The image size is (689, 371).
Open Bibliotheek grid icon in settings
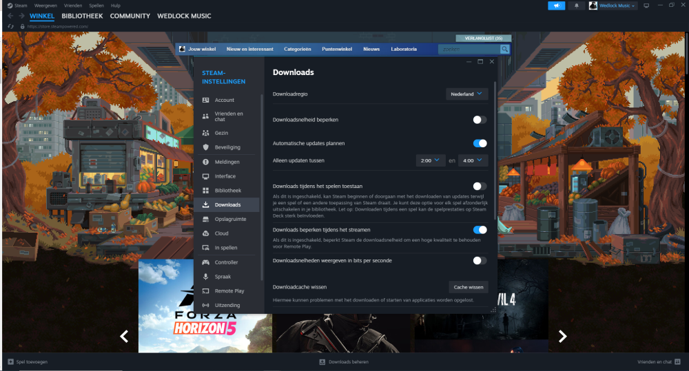coord(205,191)
